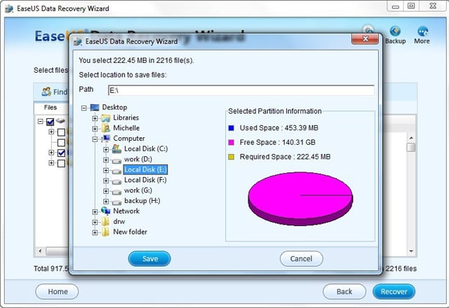Image resolution: width=449 pixels, height=308 pixels.
Task: Expand the backup (H:) node
Action: [106, 202]
